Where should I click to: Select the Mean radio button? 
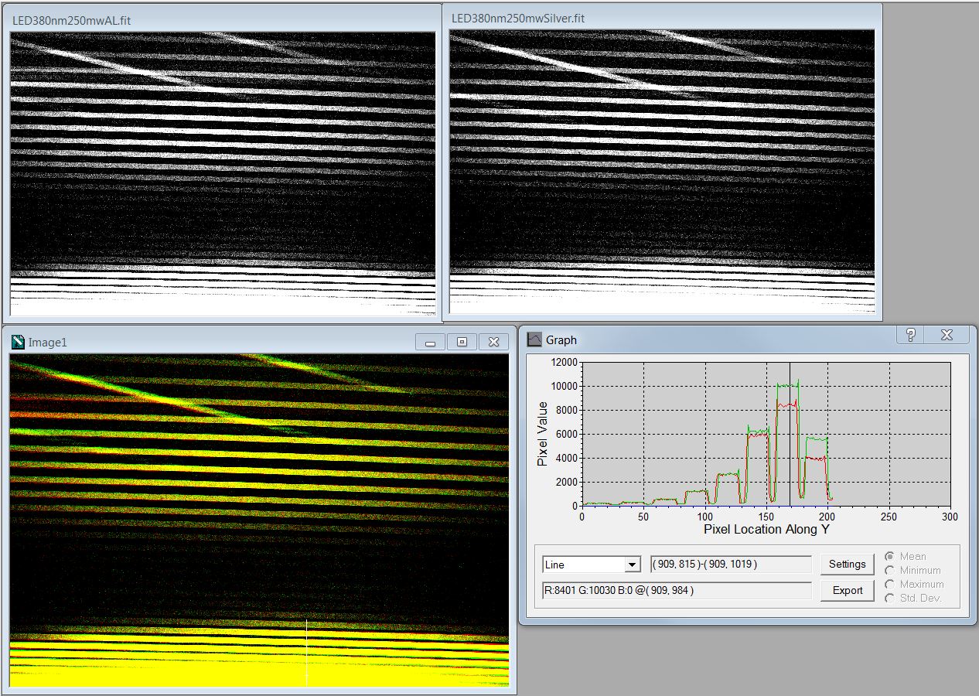(890, 556)
